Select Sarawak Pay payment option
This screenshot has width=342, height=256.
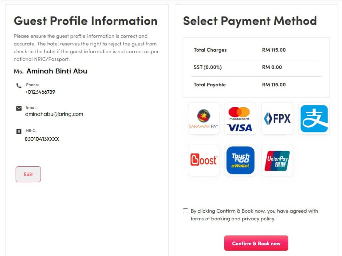pyautogui.click(x=204, y=118)
